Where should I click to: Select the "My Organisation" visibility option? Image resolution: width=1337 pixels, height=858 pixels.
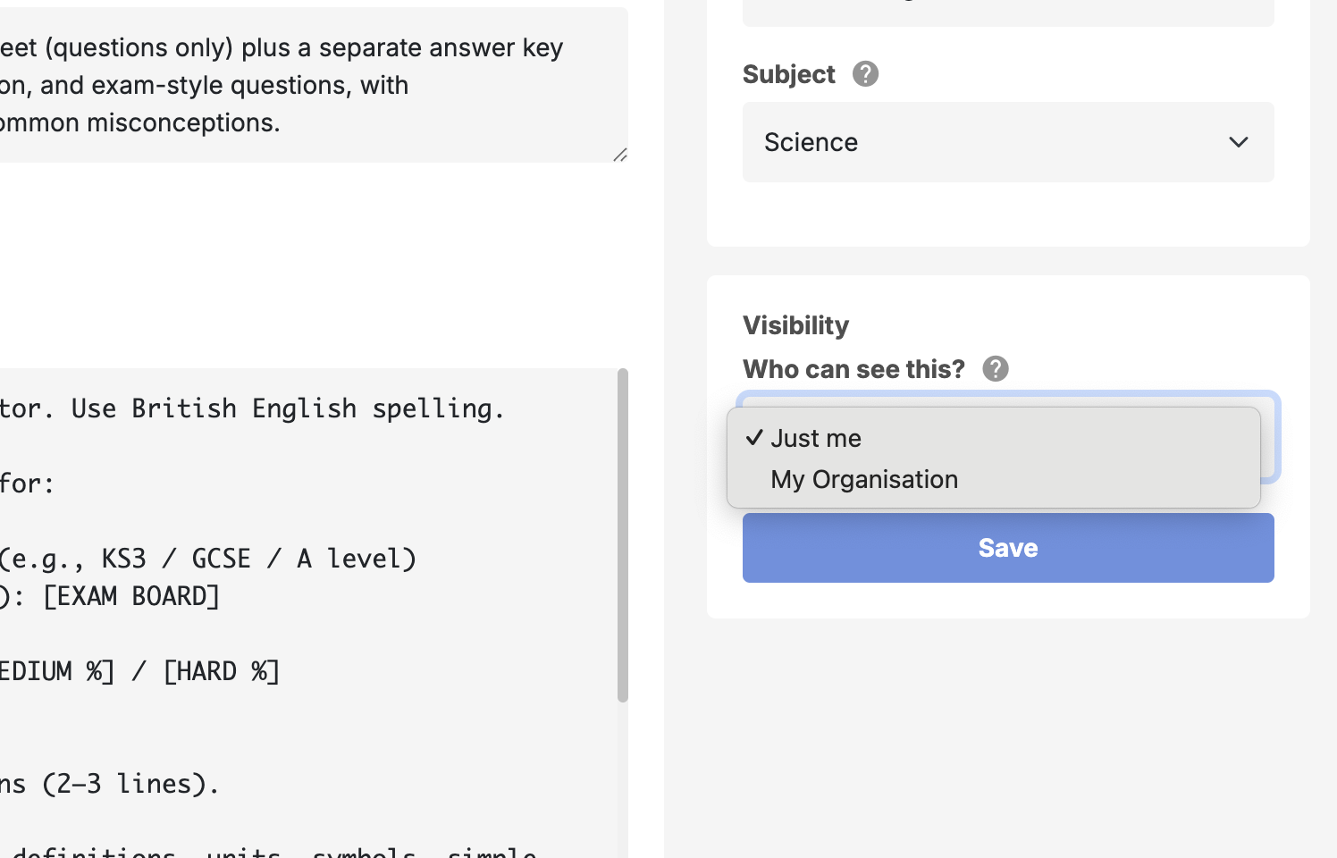(864, 479)
